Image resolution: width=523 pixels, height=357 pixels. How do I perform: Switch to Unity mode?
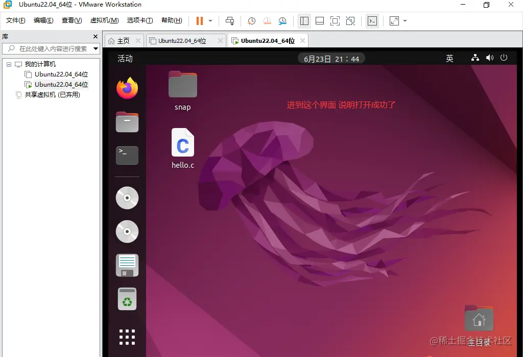[350, 20]
